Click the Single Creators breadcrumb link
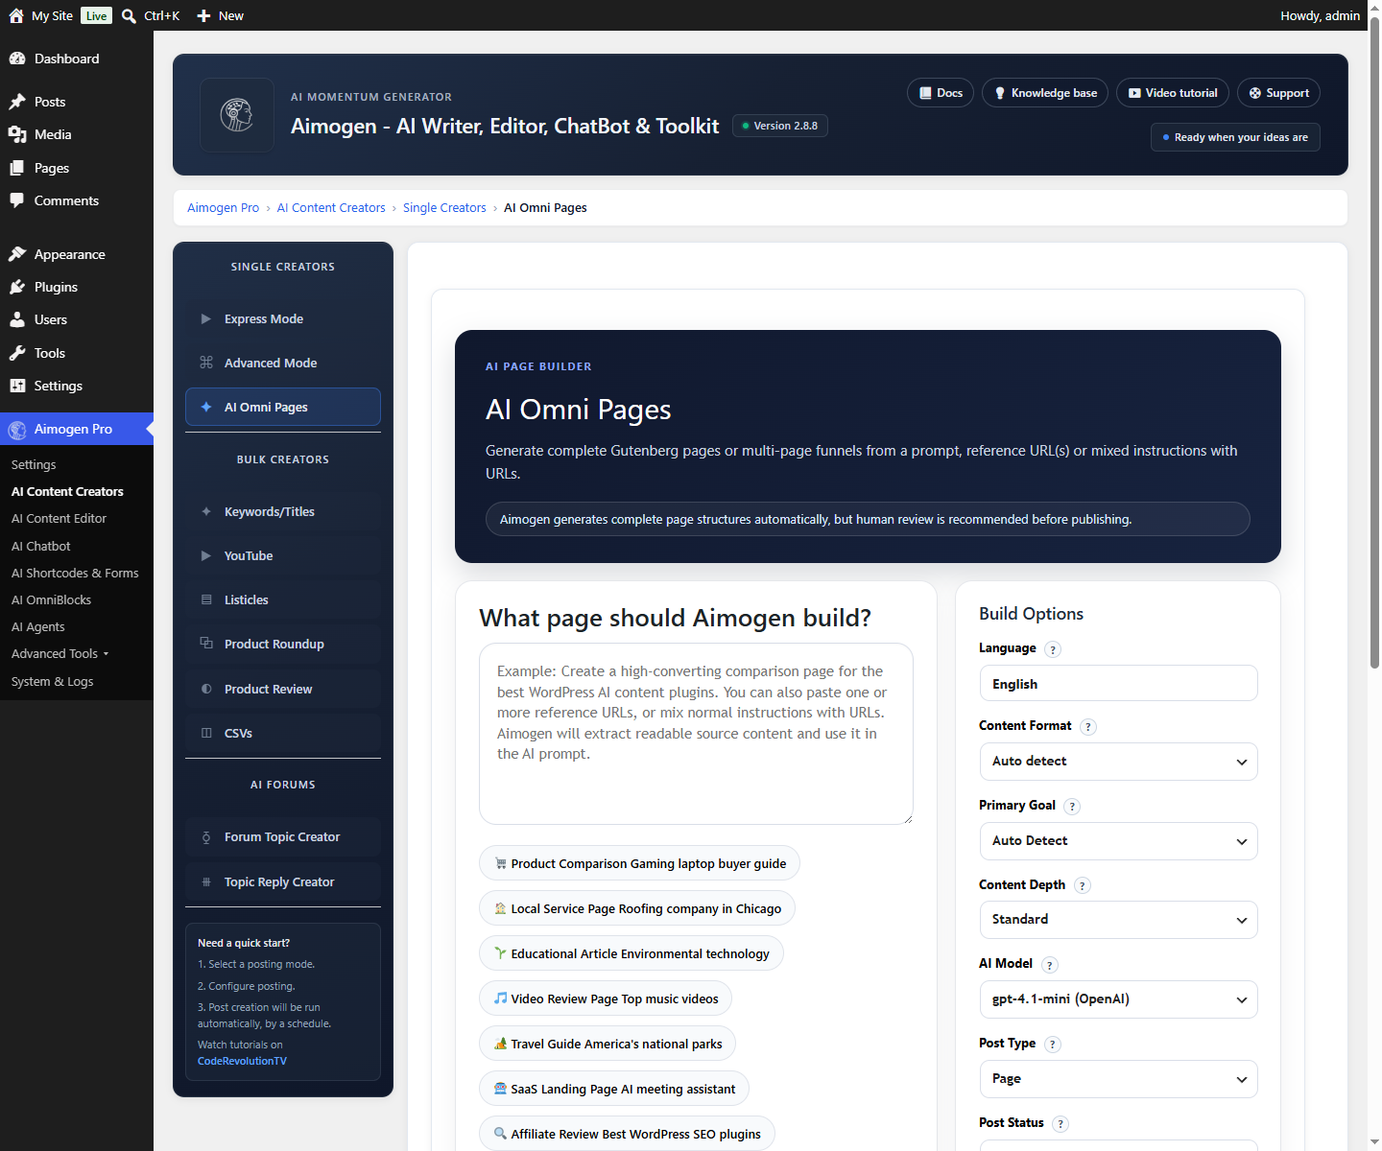The height and width of the screenshot is (1151, 1382). pos(444,208)
